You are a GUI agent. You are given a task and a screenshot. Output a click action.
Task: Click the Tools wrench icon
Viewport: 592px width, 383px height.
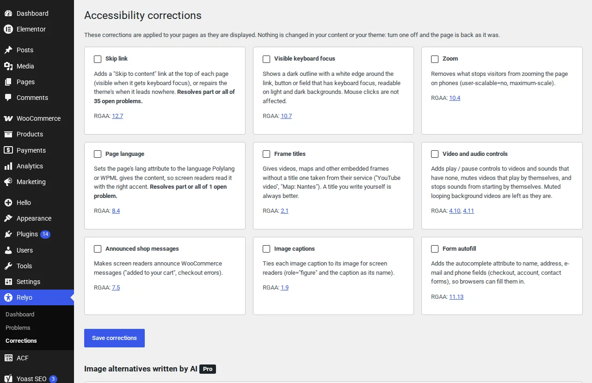[x=8, y=266]
